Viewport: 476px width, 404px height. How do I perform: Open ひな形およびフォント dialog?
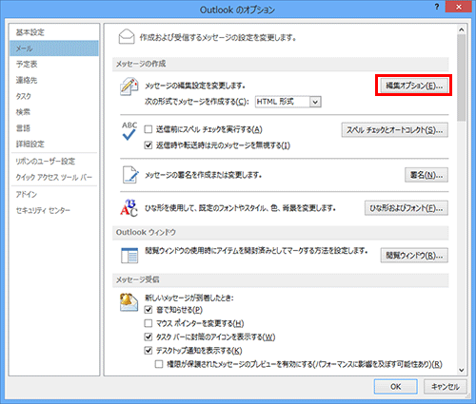tap(407, 208)
